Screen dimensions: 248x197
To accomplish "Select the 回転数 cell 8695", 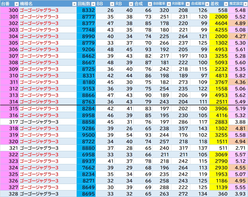I will click(x=86, y=194).
